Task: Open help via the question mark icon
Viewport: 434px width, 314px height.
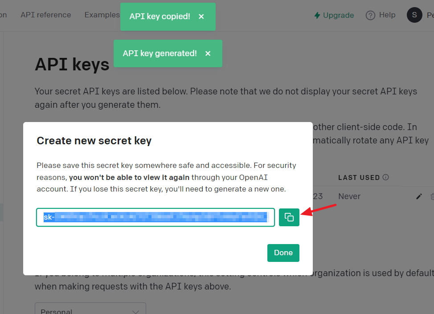Action: (370, 15)
